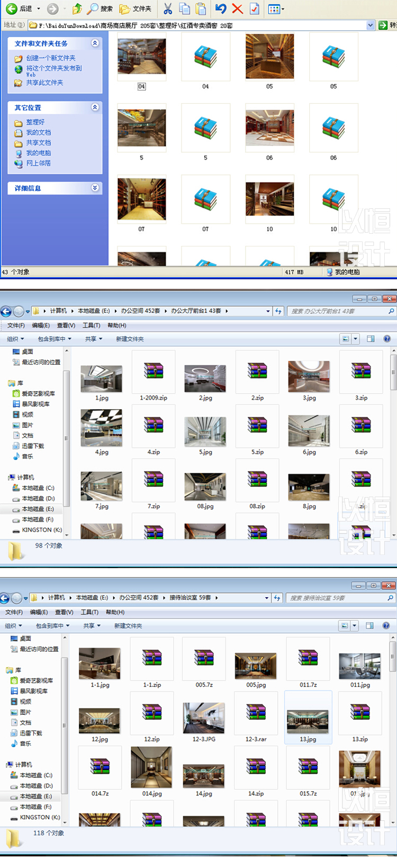Click search box in 接待洽谈室 window
The height and width of the screenshot is (867, 397).
(338, 598)
